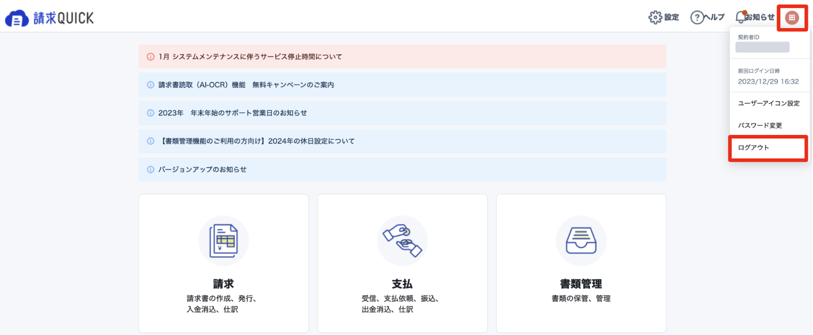The height and width of the screenshot is (335, 813).
Task: Click the 設定 label in header
Action: (x=671, y=17)
